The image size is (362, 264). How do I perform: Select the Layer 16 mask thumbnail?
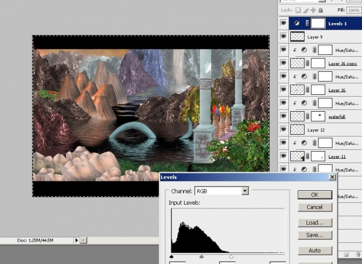(x=319, y=89)
